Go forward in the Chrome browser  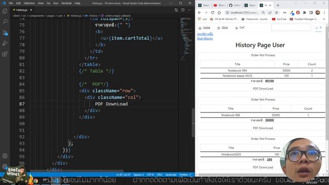206,12
